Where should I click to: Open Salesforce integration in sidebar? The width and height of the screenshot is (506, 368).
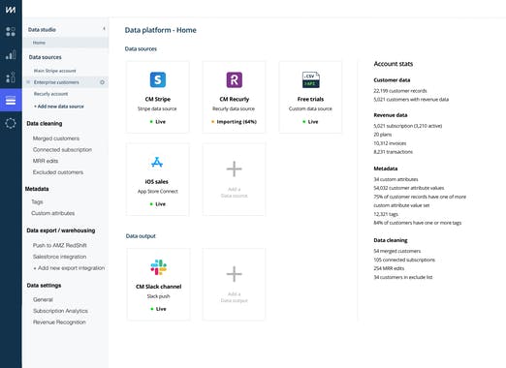click(59, 257)
